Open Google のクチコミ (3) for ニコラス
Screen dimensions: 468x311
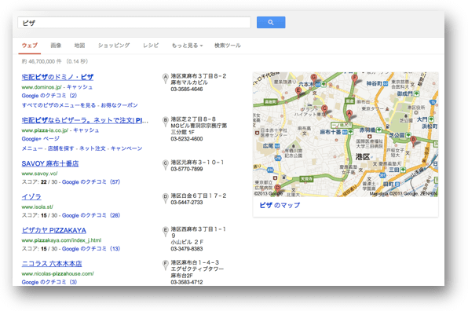pyautogui.click(x=49, y=282)
